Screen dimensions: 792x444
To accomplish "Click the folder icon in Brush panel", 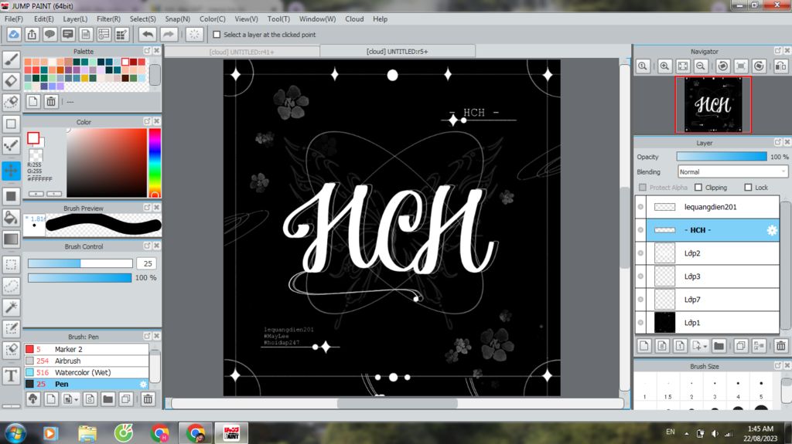I will pos(108,398).
